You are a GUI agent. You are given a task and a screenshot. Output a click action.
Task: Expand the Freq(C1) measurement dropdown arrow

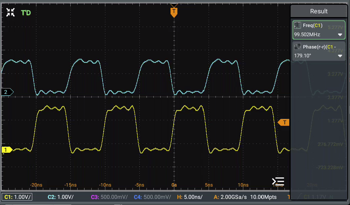[340, 35]
